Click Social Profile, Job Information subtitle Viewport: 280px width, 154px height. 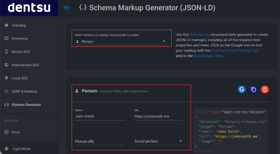pyautogui.click(x=124, y=91)
